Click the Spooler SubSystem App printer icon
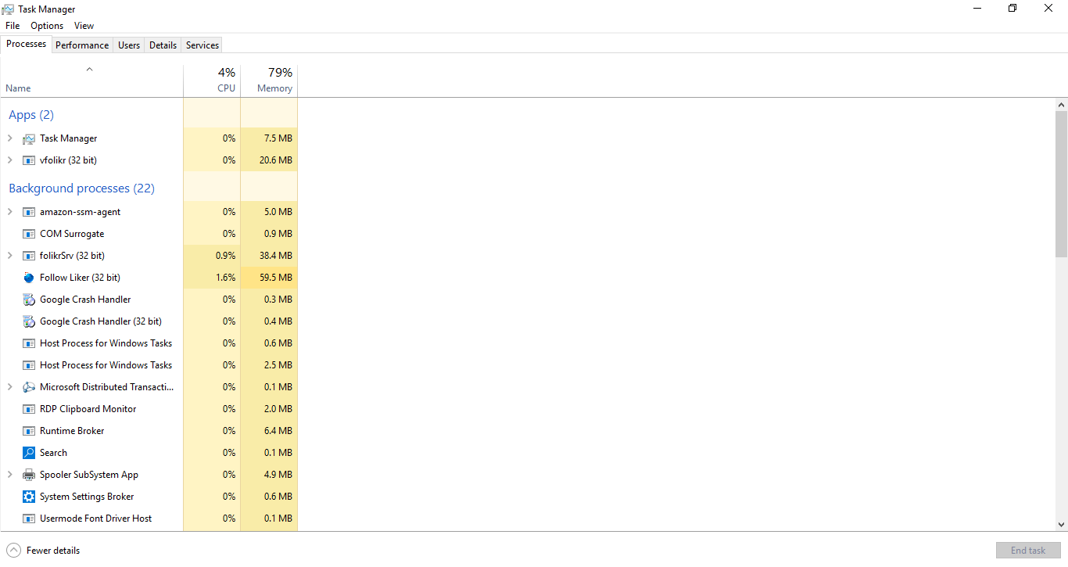Image resolution: width=1068 pixels, height=567 pixels. 29,475
